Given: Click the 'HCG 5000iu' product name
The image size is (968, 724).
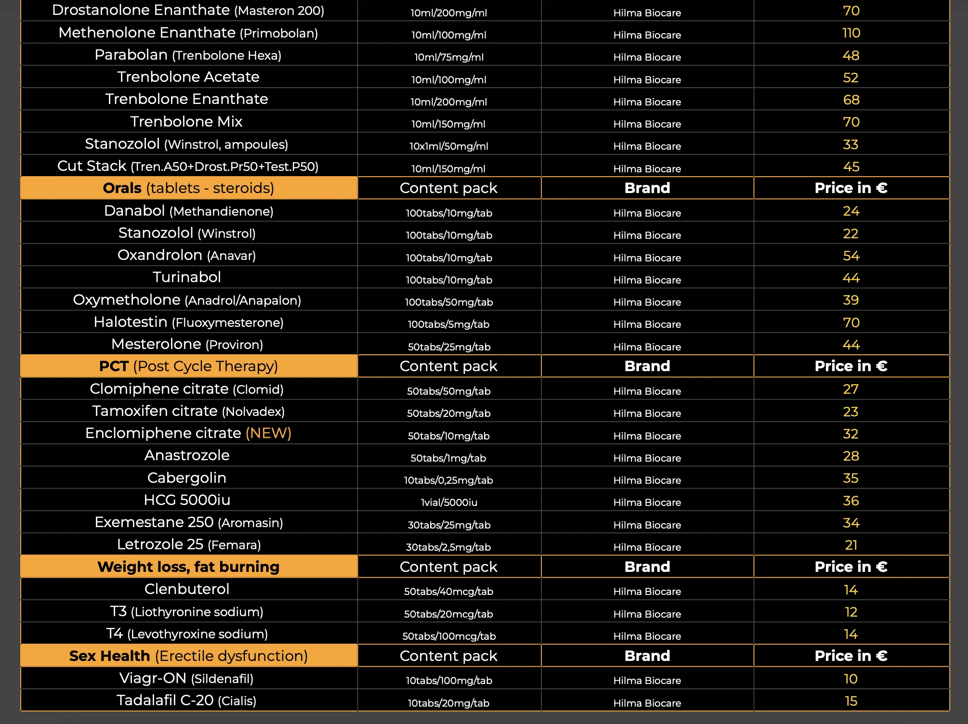Looking at the screenshot, I should [187, 500].
